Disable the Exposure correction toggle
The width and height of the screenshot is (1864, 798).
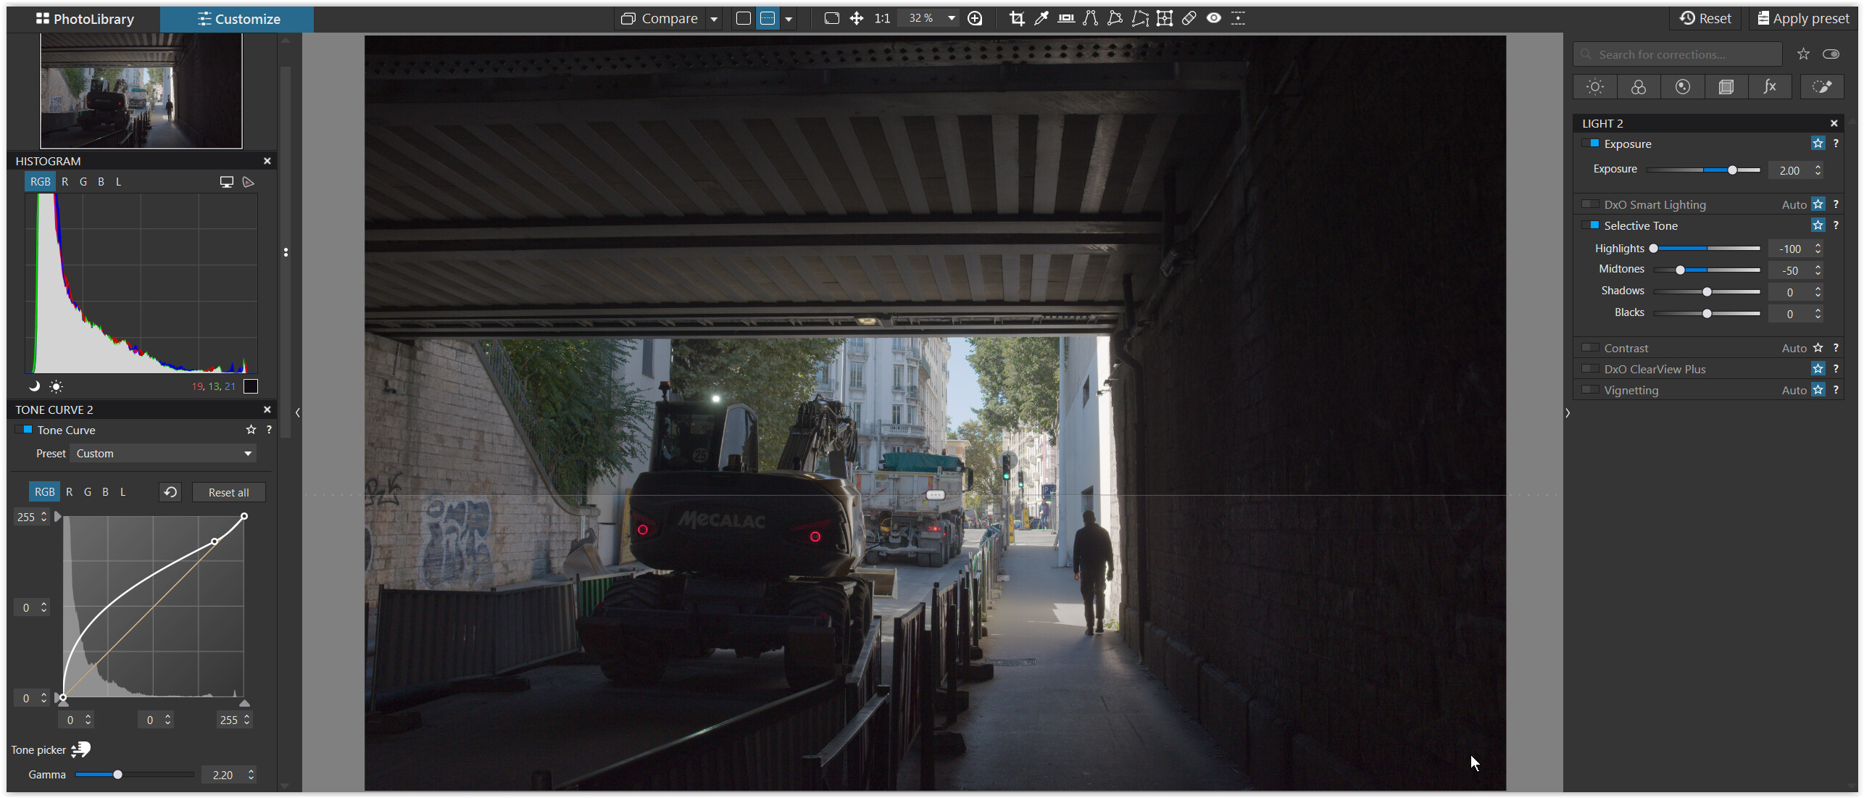pyautogui.click(x=1590, y=144)
